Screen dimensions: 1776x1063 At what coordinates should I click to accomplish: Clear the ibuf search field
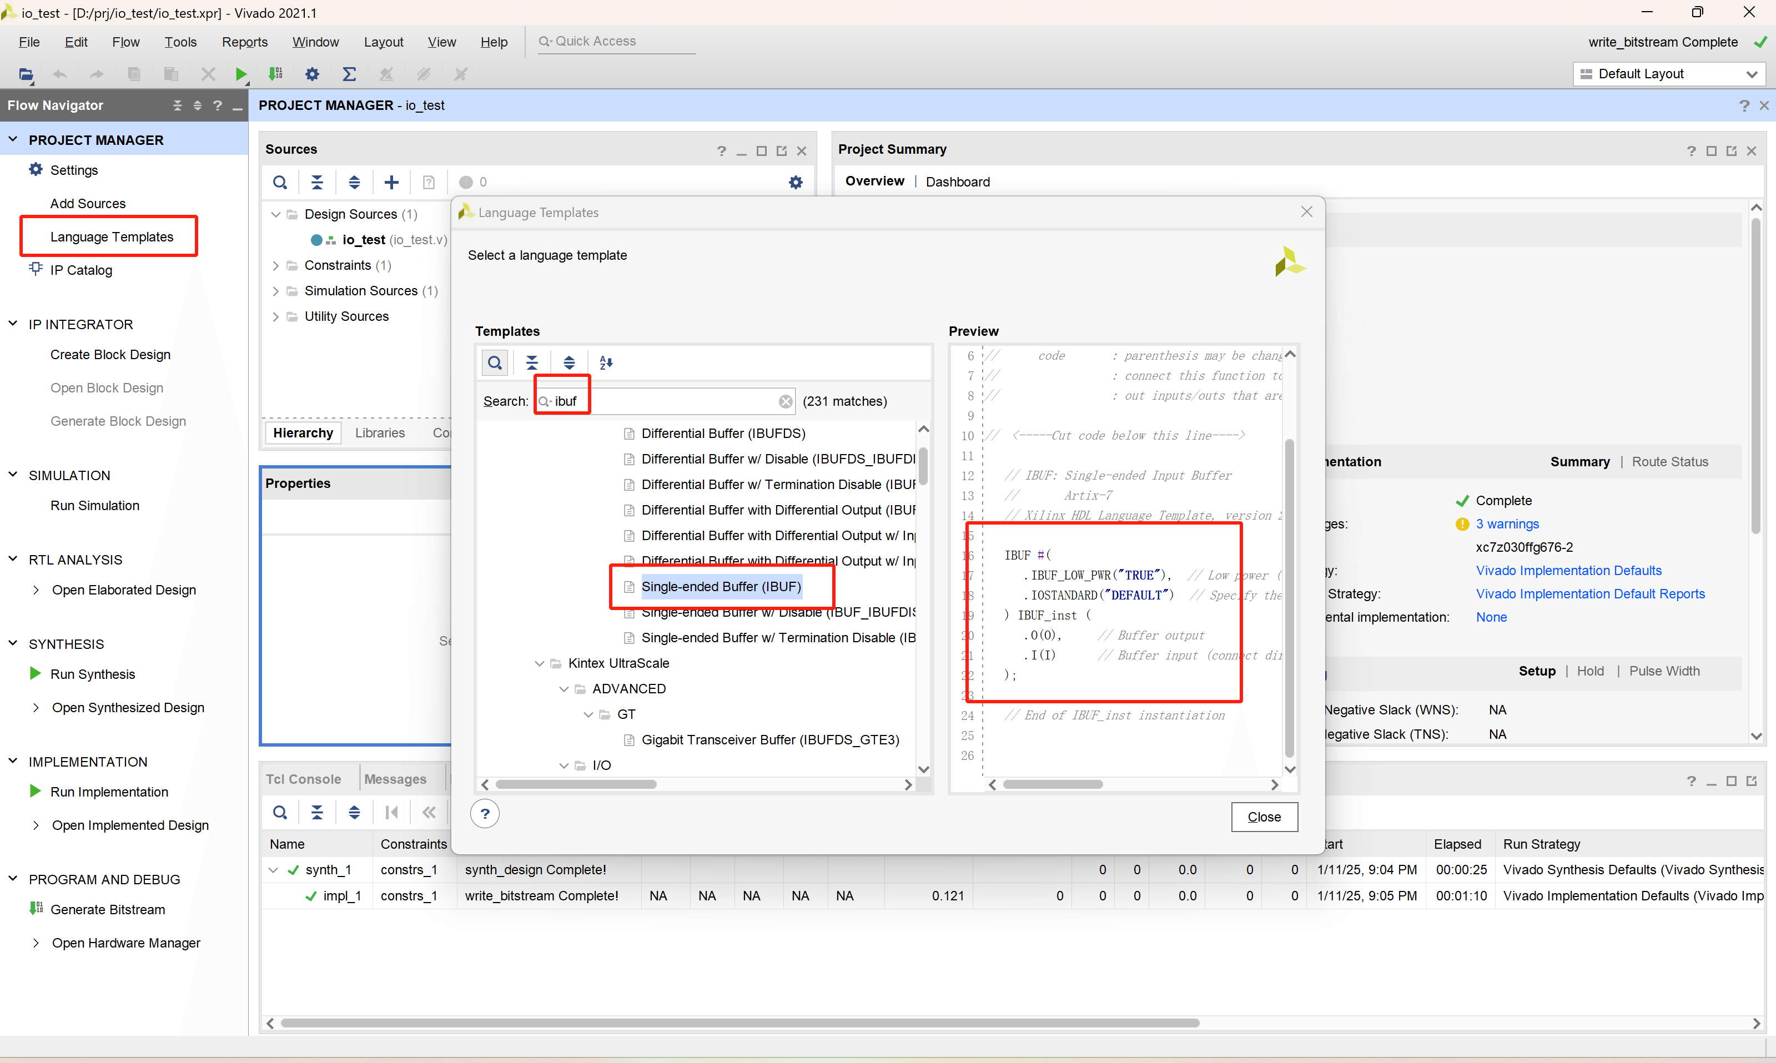click(785, 401)
